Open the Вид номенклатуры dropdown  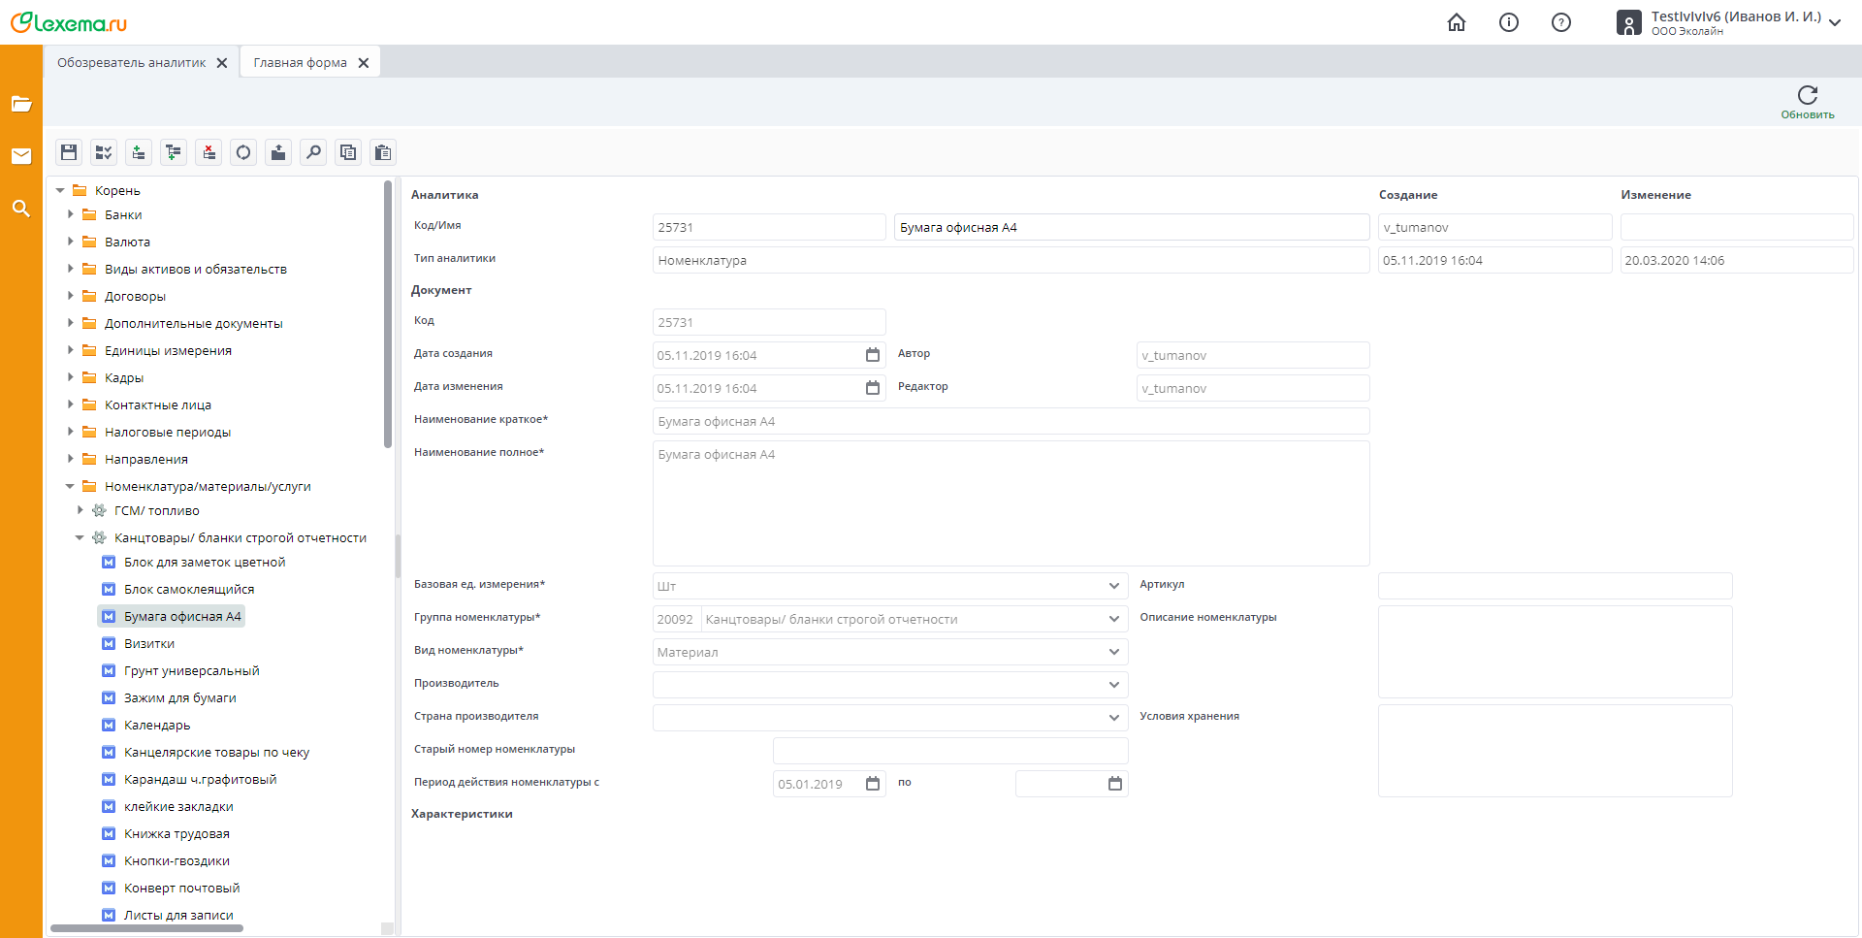pos(1113,652)
